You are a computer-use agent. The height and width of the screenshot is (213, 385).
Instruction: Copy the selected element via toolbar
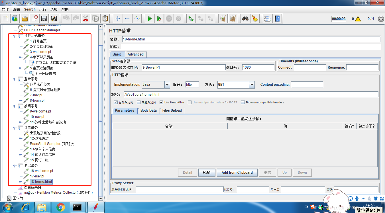(95, 19)
